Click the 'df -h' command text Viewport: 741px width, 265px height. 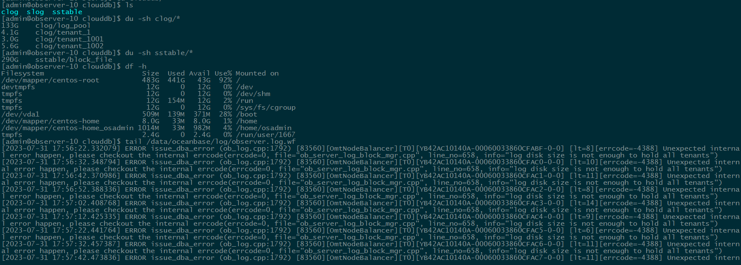click(136, 67)
